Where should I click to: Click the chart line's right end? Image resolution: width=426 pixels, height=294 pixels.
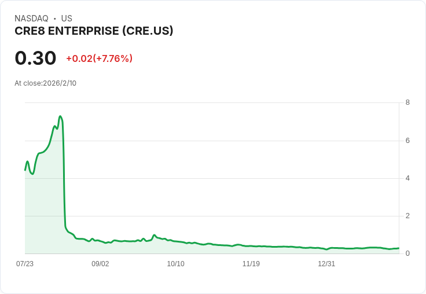(x=398, y=248)
